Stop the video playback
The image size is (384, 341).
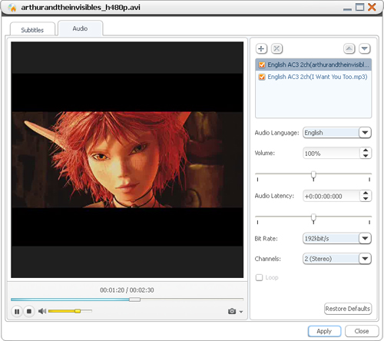[29, 311]
